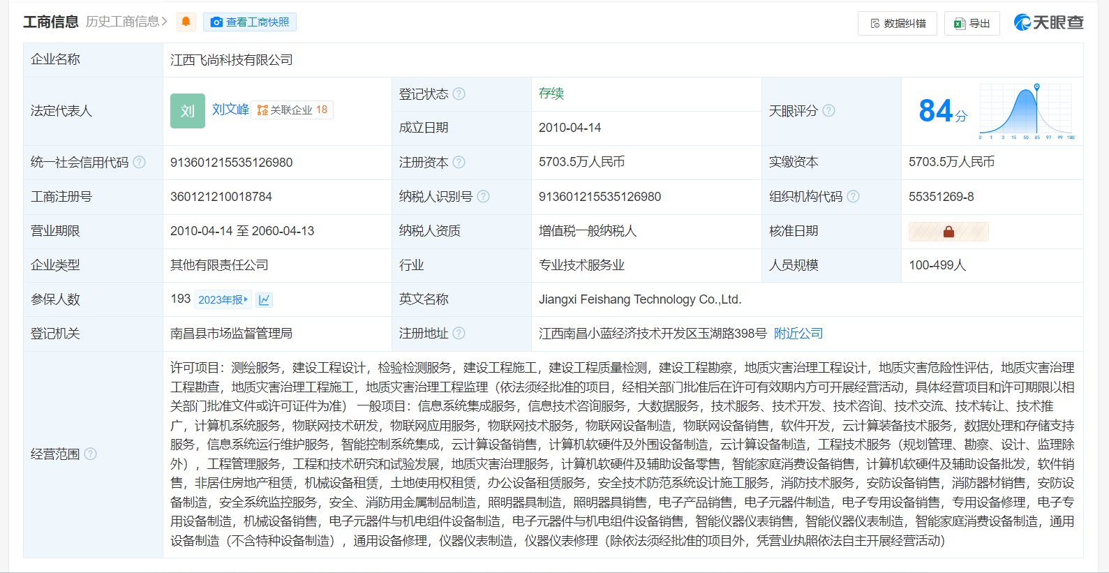The width and height of the screenshot is (1109, 573).
Task: Select company name 江西飞尚科技有限公司
Action: [x=232, y=60]
